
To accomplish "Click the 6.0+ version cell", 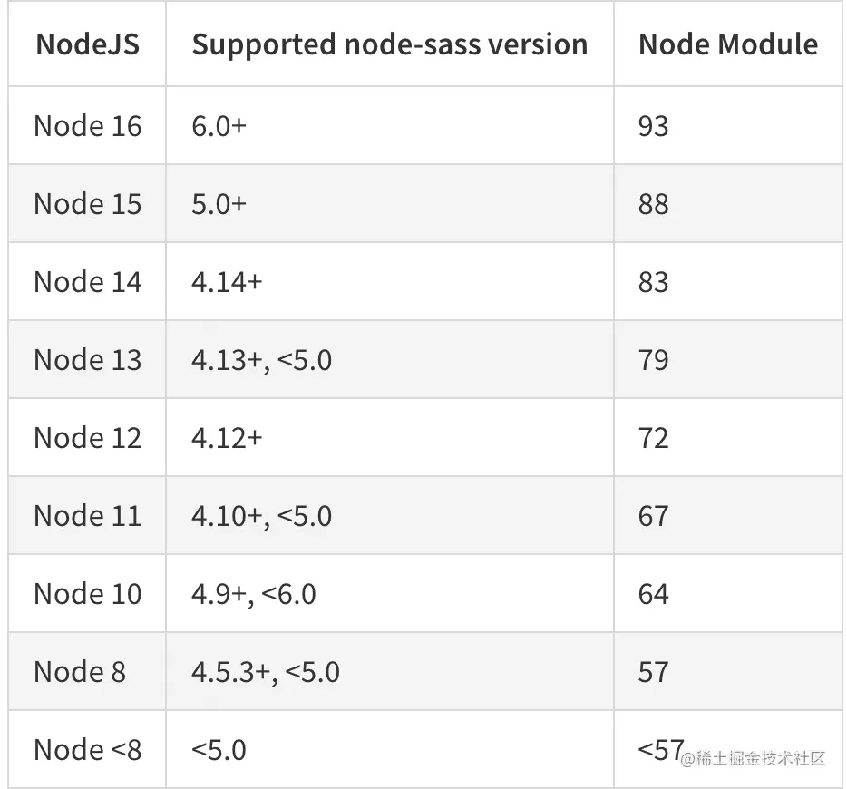I will 219,126.
